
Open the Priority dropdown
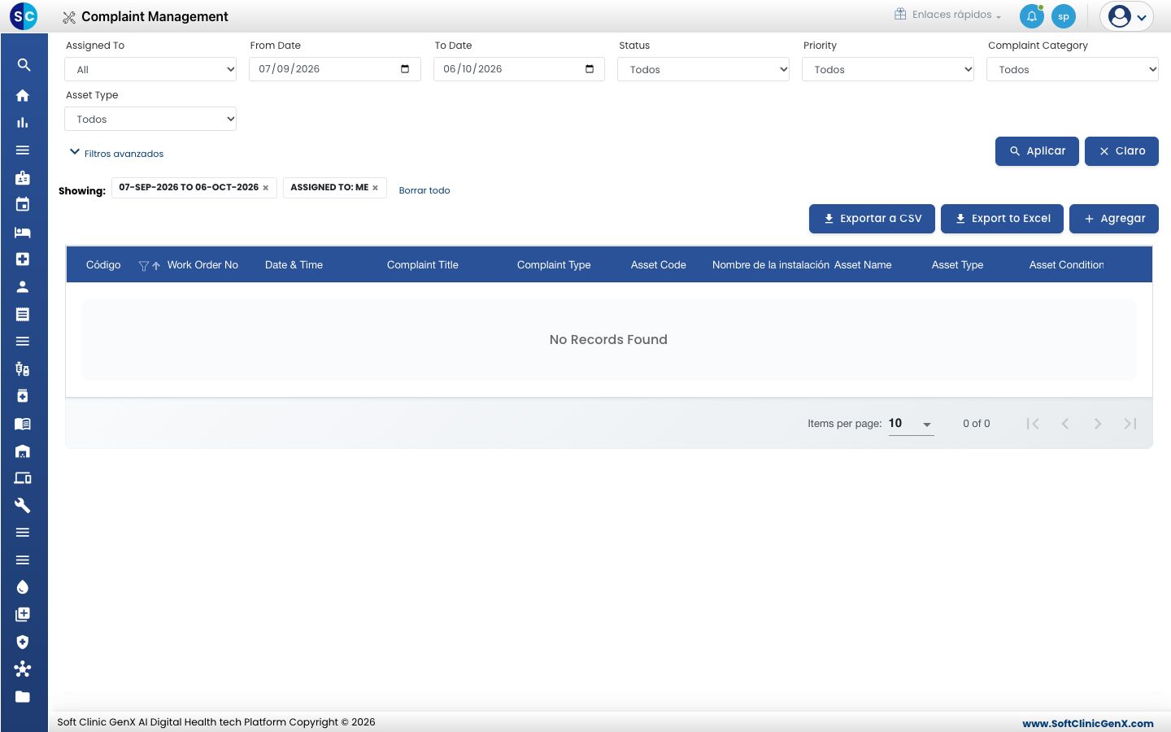[x=888, y=69]
